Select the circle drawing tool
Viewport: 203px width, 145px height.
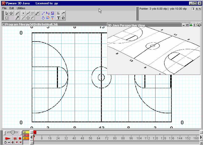[28, 18]
